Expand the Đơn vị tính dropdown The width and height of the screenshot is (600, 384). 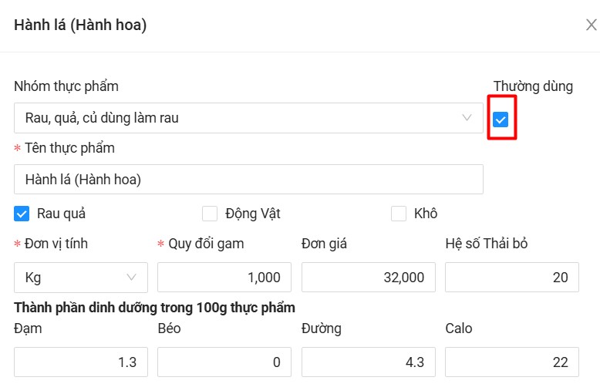(x=80, y=278)
